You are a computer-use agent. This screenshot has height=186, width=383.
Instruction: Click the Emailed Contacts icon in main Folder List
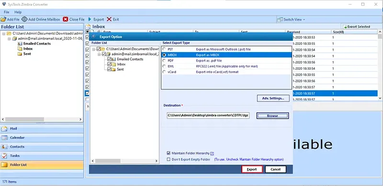[20, 44]
